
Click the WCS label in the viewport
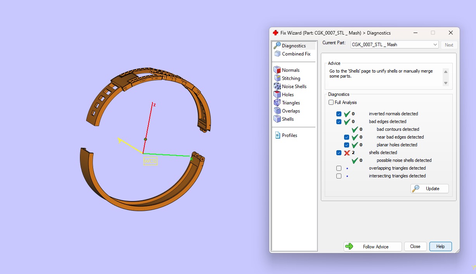(150, 161)
